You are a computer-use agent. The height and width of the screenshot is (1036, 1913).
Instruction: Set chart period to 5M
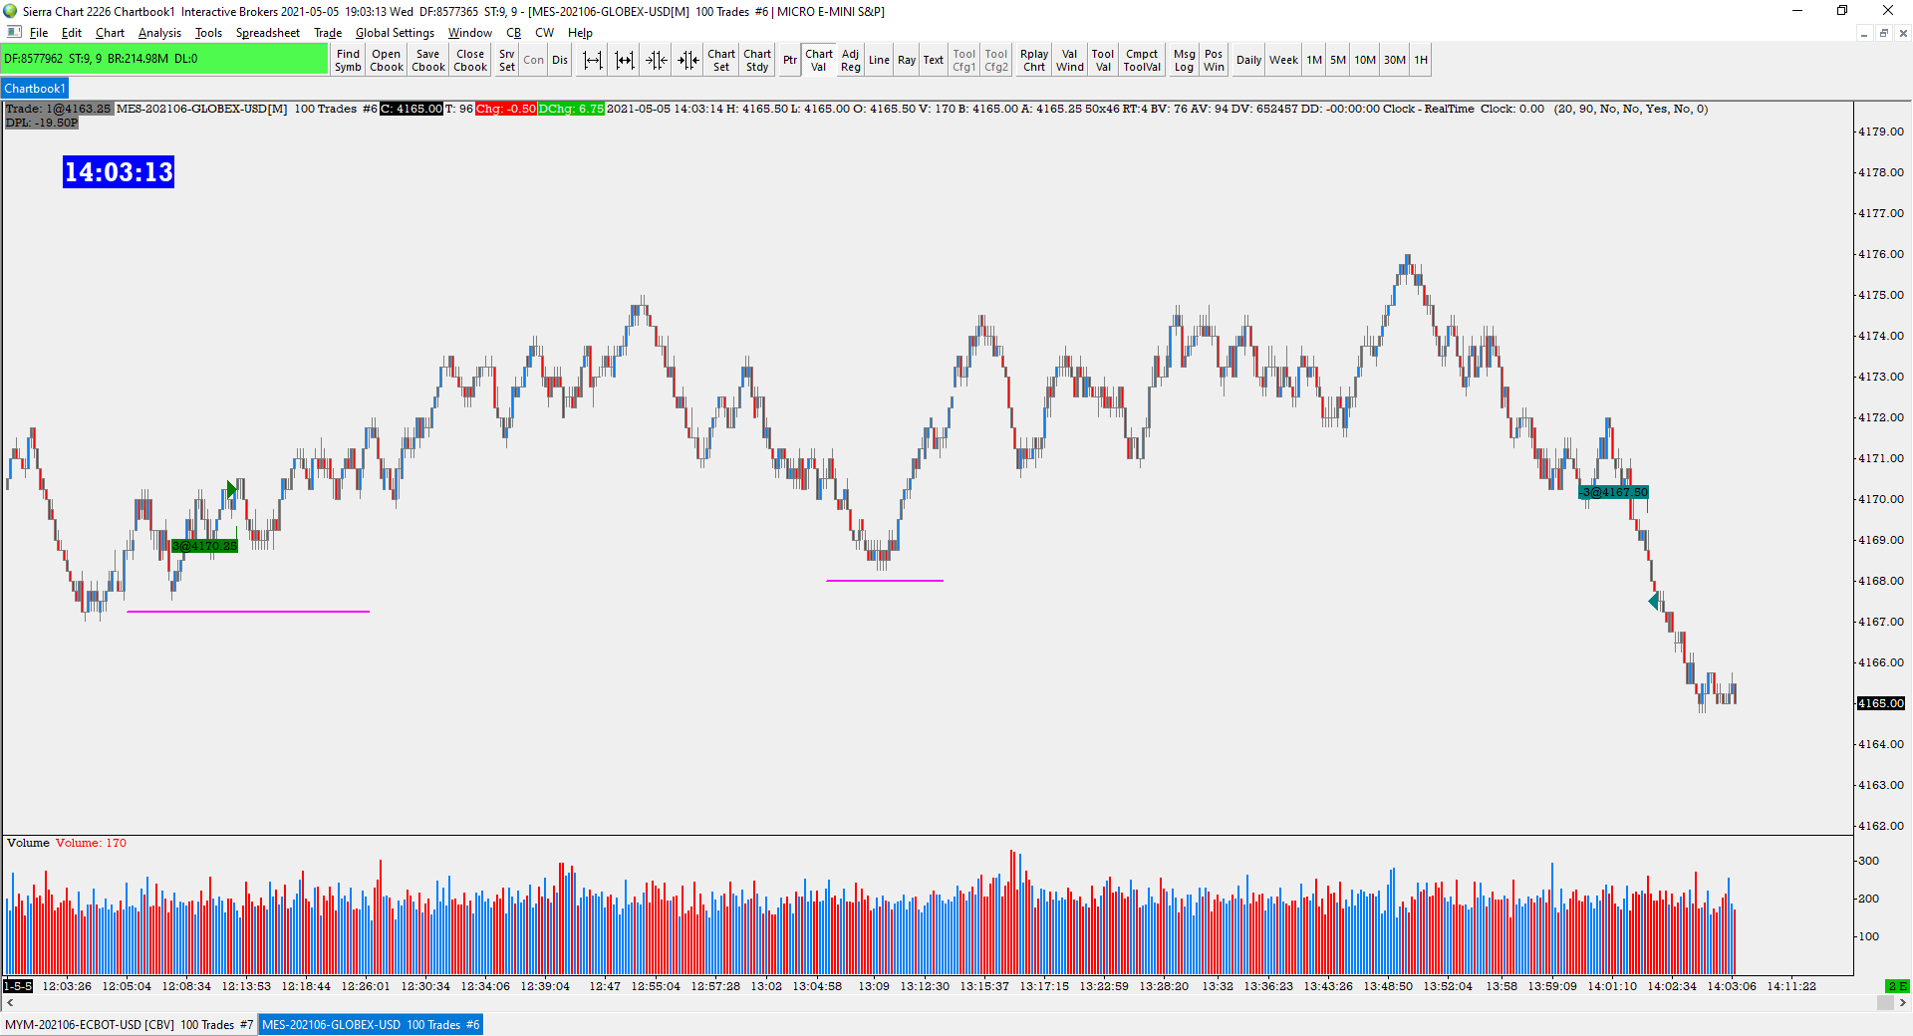(1338, 60)
